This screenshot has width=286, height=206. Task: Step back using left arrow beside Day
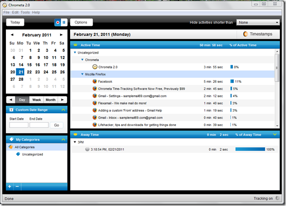[11, 100]
